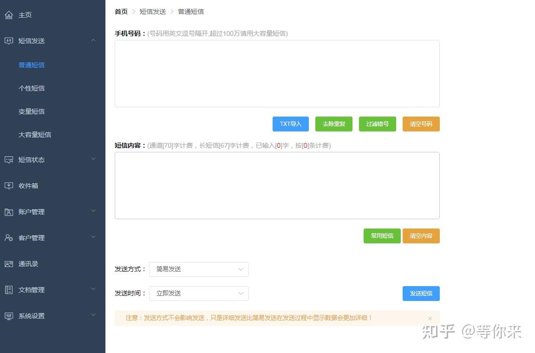Screen dimensions: 535x353
Task: Click the 账户管理 sidebar label
Action: (x=32, y=212)
